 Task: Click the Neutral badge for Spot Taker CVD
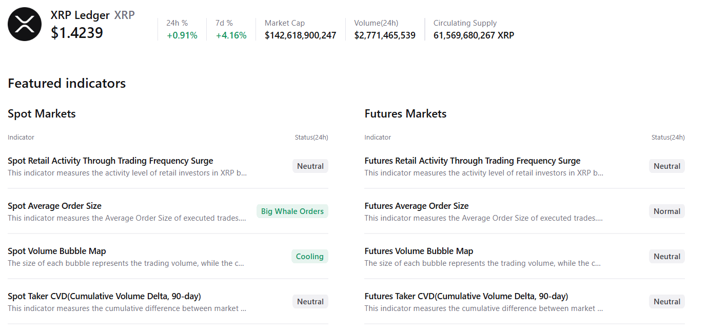(310, 302)
